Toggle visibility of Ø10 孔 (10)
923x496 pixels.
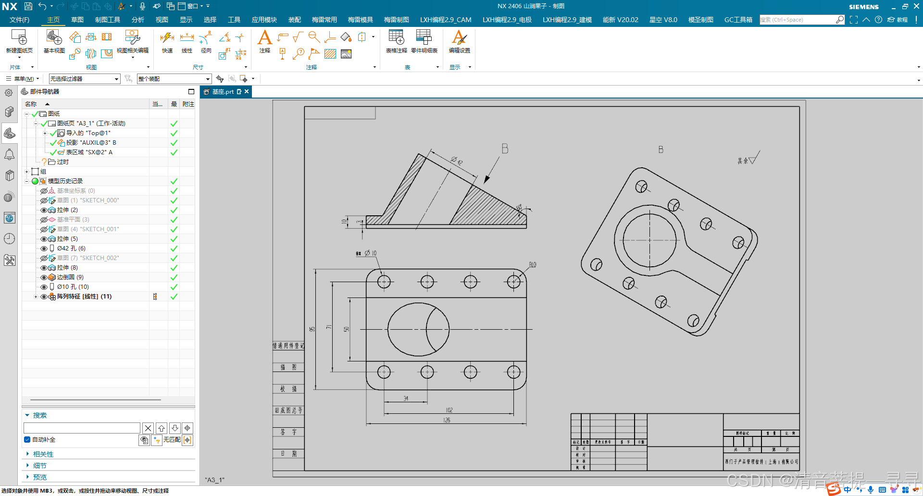click(x=44, y=287)
